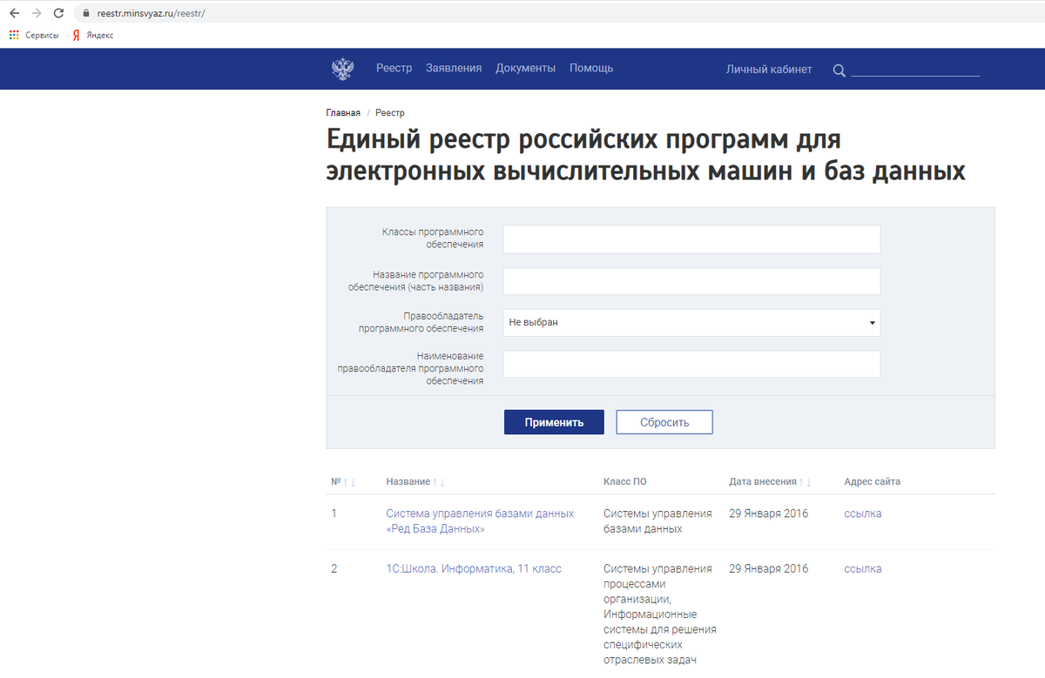Open Личный кабинет
The height and width of the screenshot is (678, 1045).
[x=769, y=69]
